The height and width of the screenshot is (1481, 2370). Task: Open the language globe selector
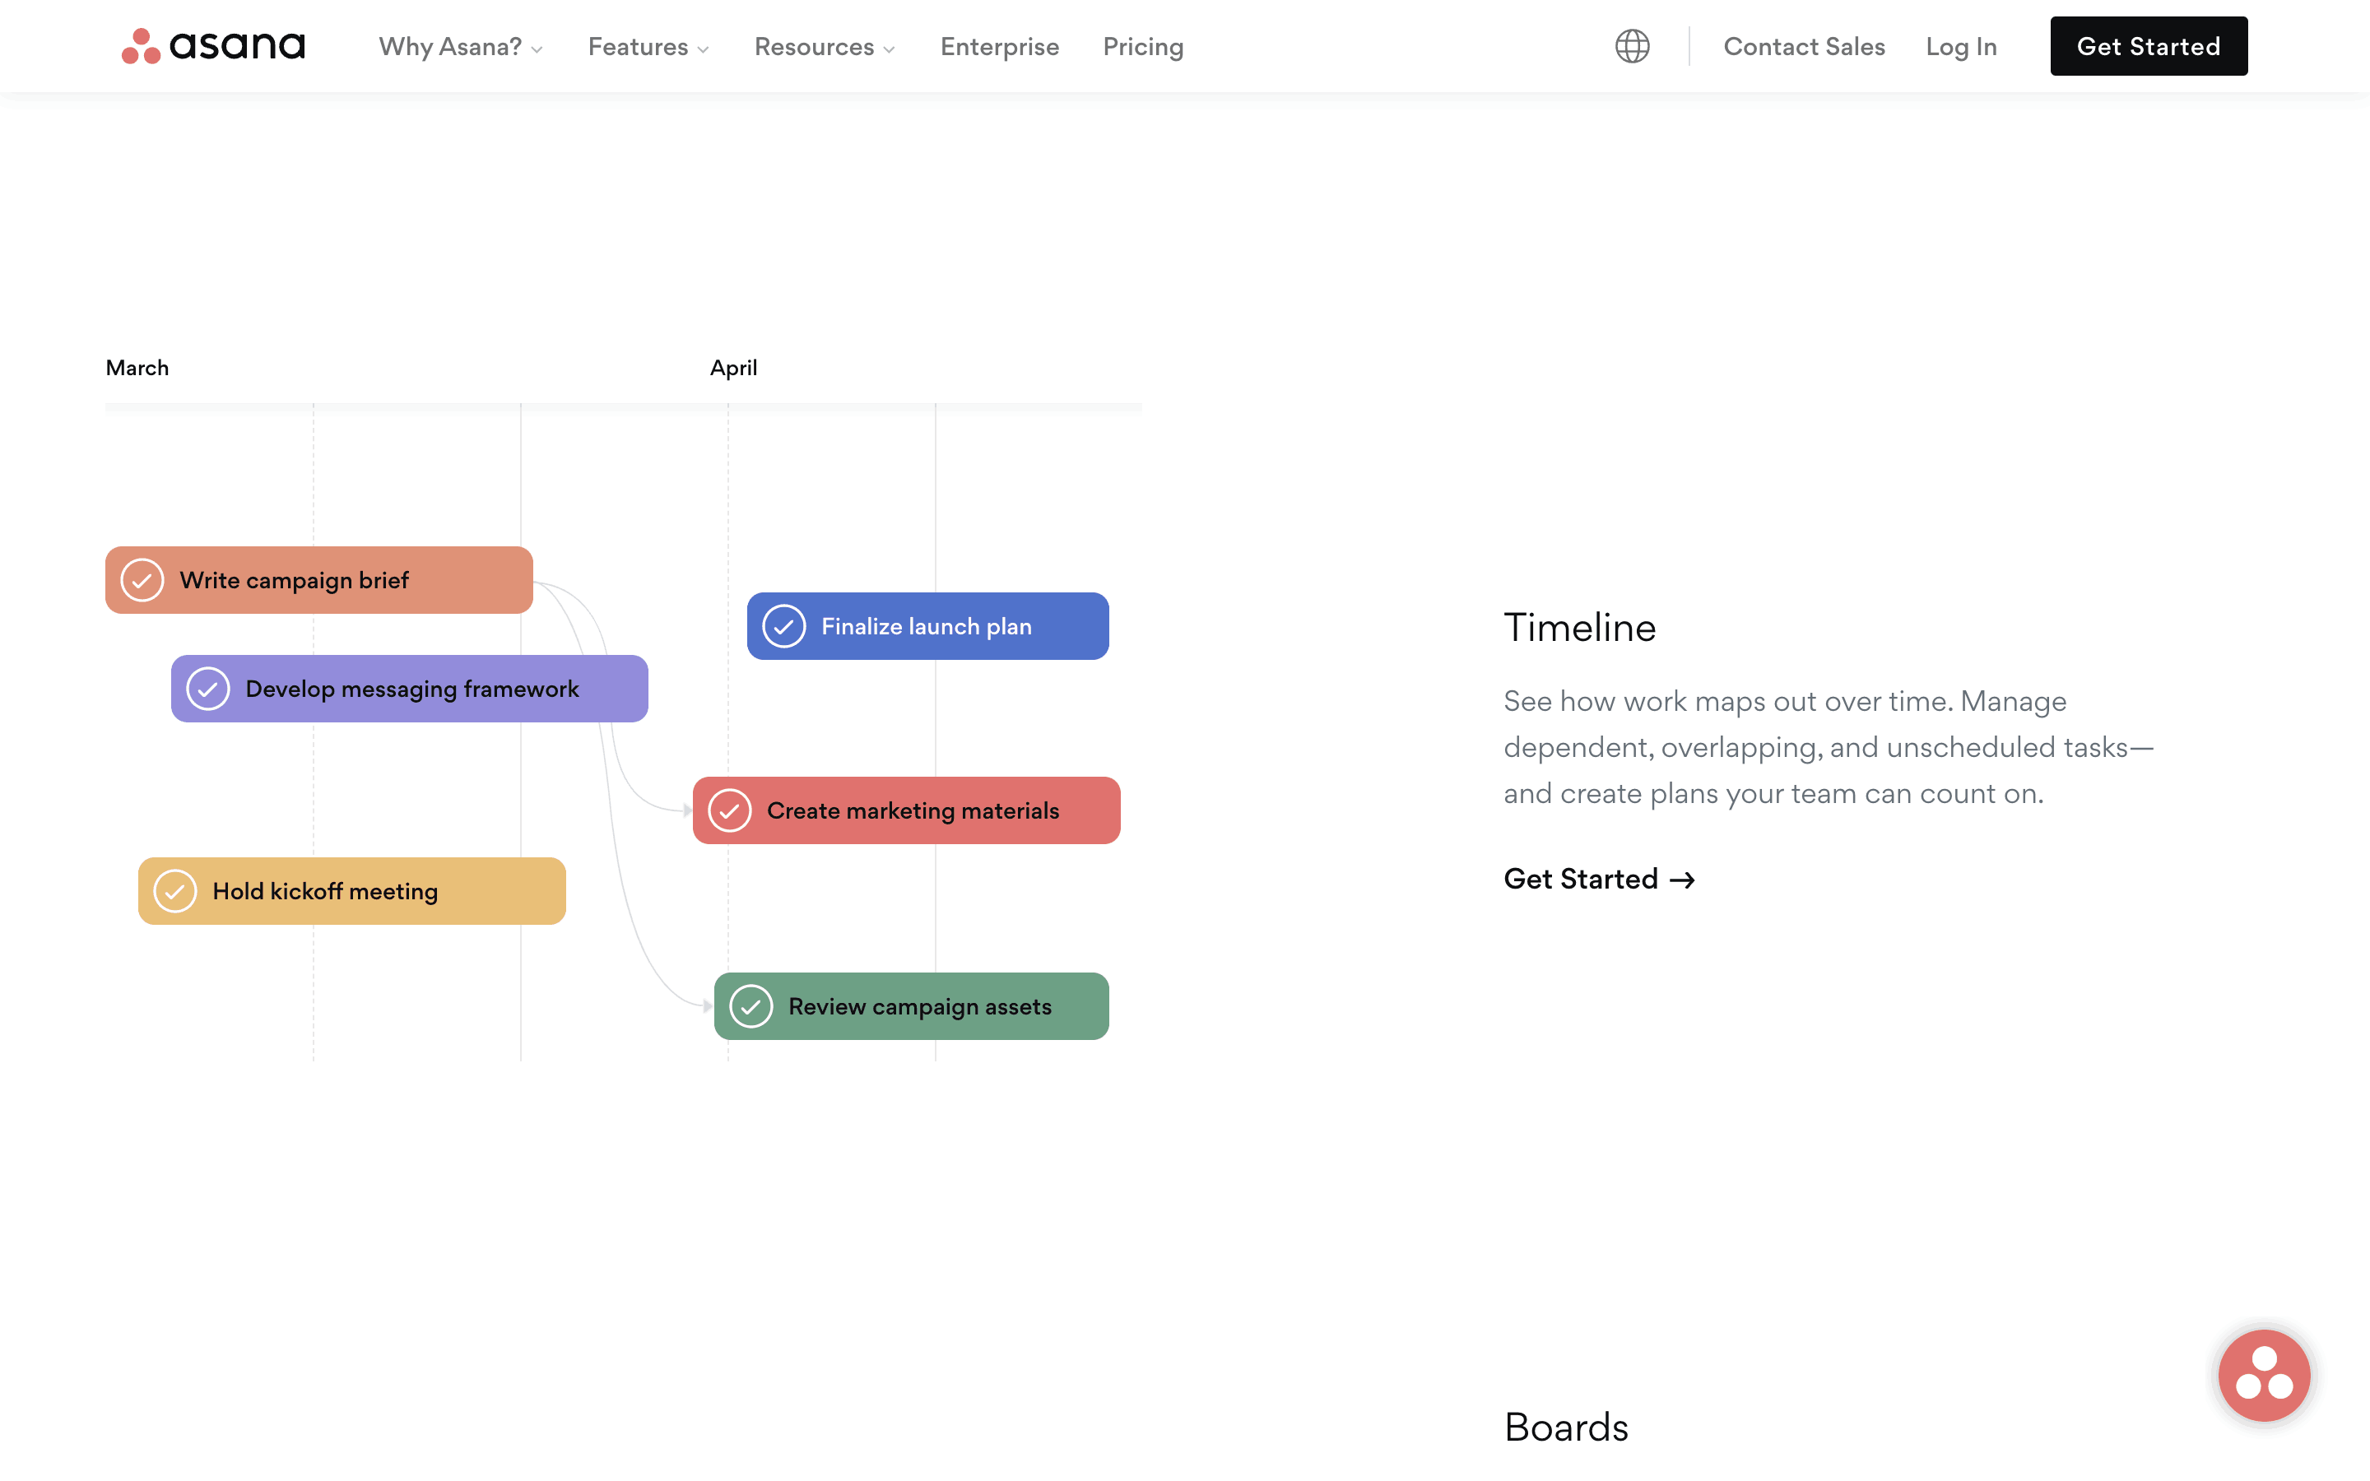pyautogui.click(x=1632, y=46)
